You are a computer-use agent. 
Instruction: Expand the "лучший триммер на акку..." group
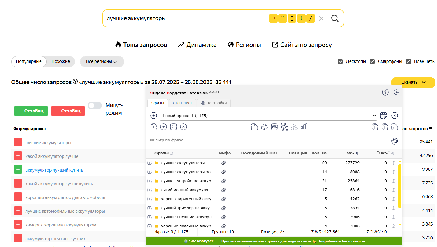[150, 208]
